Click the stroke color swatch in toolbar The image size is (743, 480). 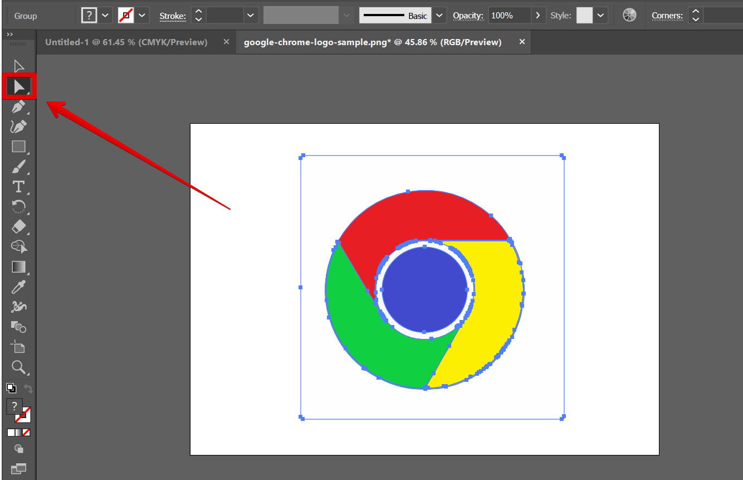25,416
